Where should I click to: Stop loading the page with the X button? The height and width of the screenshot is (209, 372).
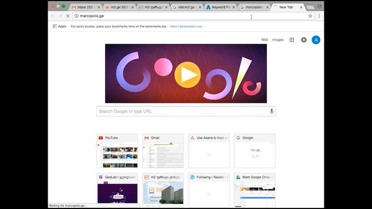(67, 16)
